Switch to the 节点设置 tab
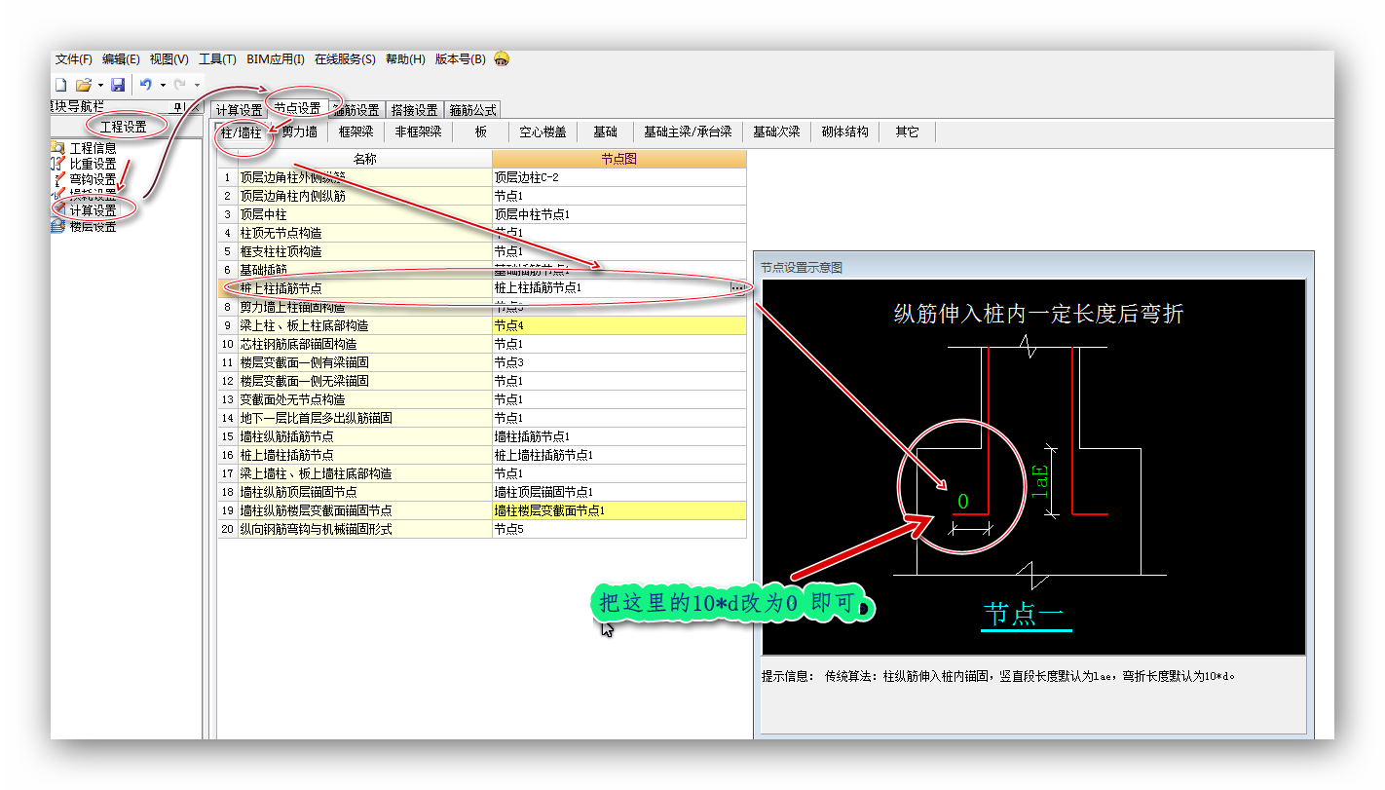Viewport: 1385px width, 790px height. click(297, 109)
